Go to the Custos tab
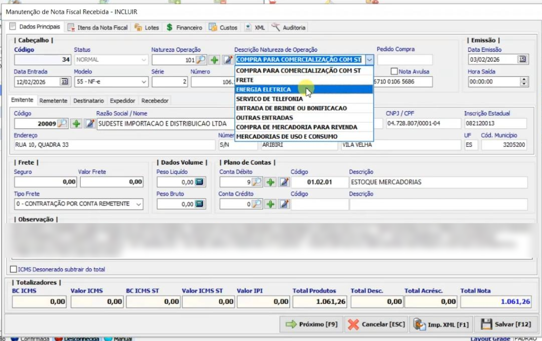Screen dimensions: 542x341 pos(223,27)
